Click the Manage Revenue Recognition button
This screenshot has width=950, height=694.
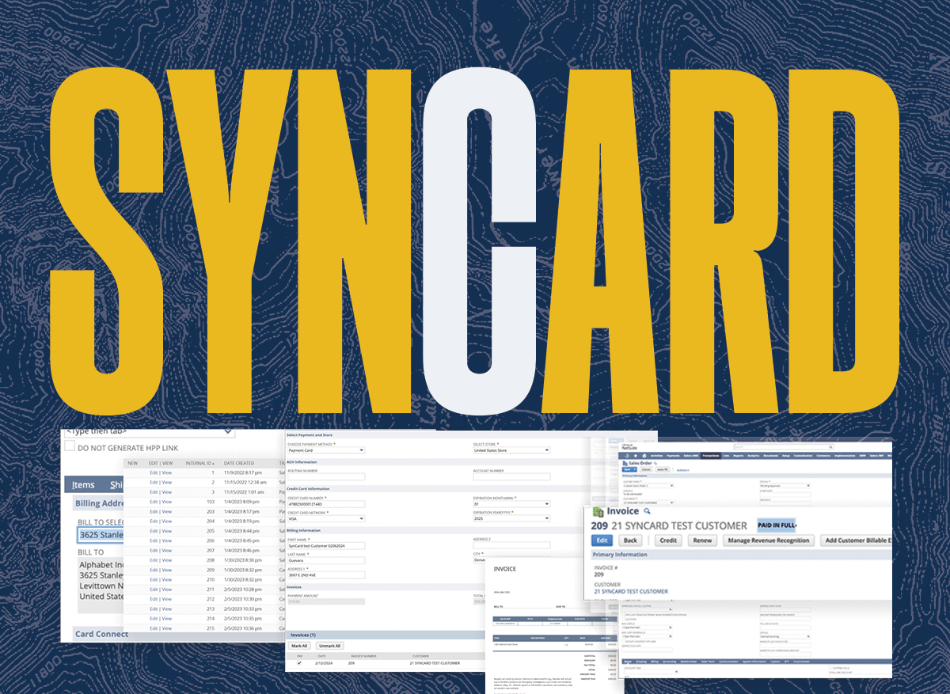click(x=768, y=540)
